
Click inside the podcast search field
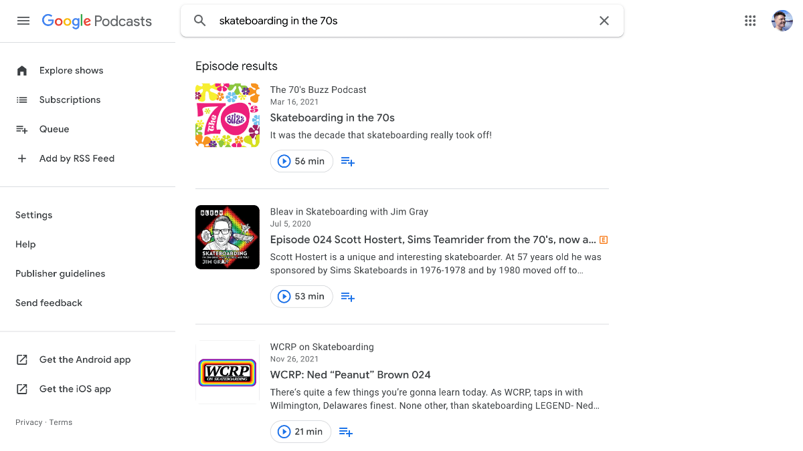401,21
